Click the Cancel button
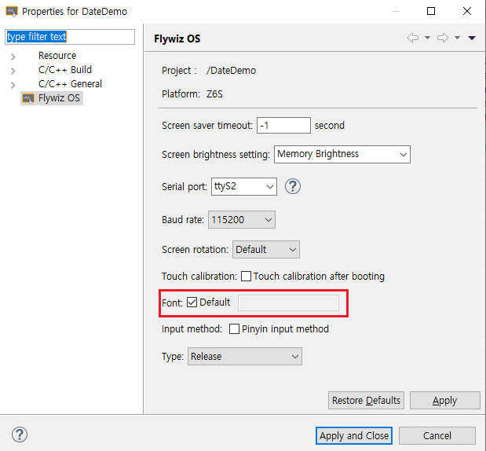Screen dimensions: 486x451 (437, 435)
